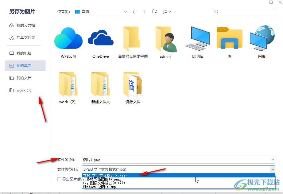Open the view mode list options
Image resolution: width=283 pixels, height=194 pixels.
click(167, 12)
